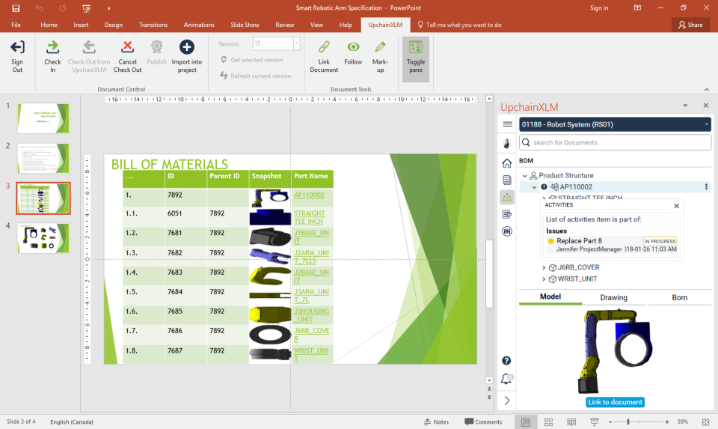
Task: Select the Mark-up pencil tool
Action: (x=380, y=48)
